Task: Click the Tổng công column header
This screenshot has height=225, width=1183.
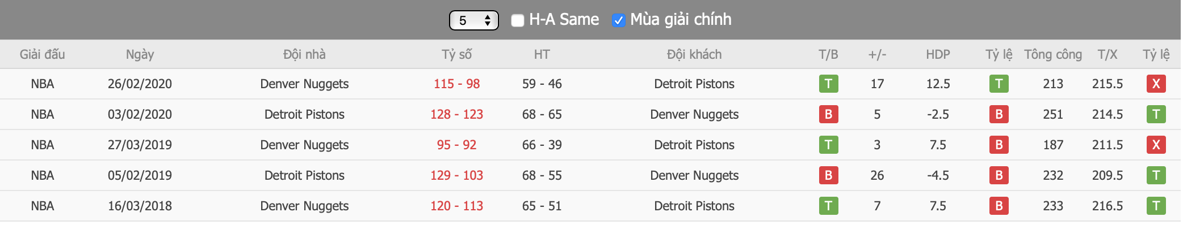Action: [x=1053, y=54]
